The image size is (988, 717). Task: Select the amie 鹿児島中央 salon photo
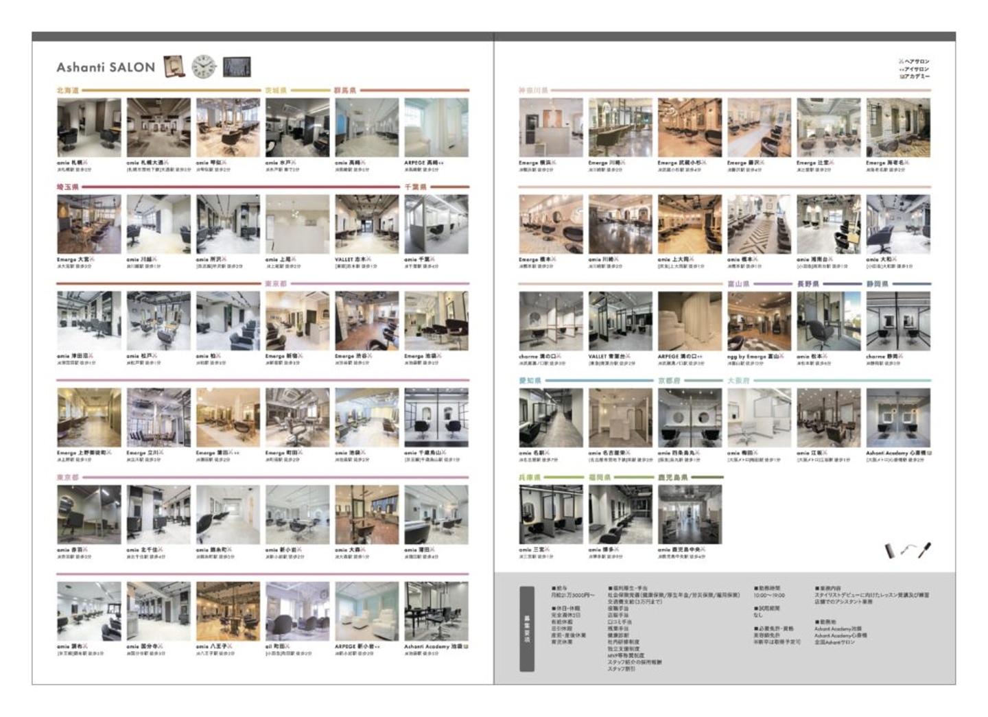[690, 515]
